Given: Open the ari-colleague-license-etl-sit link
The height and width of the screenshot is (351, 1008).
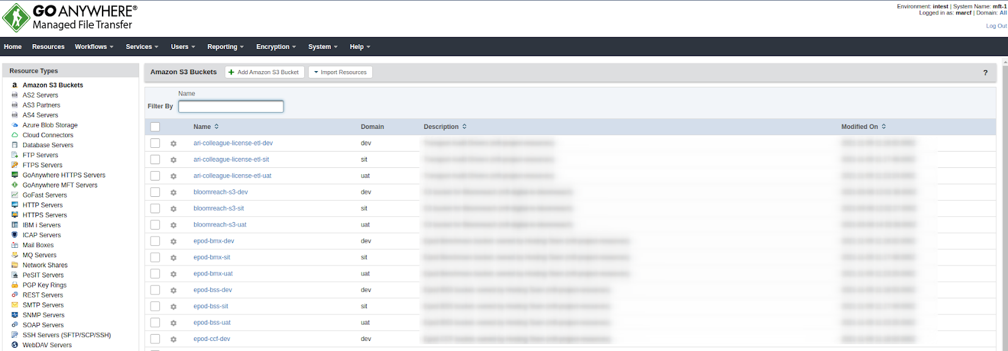Looking at the screenshot, I should (231, 159).
